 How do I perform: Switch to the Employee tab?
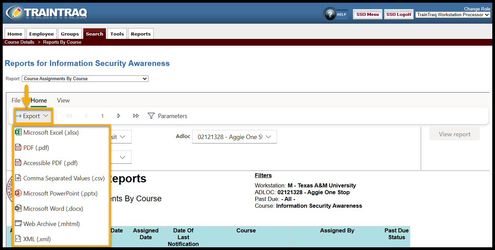[x=41, y=34]
